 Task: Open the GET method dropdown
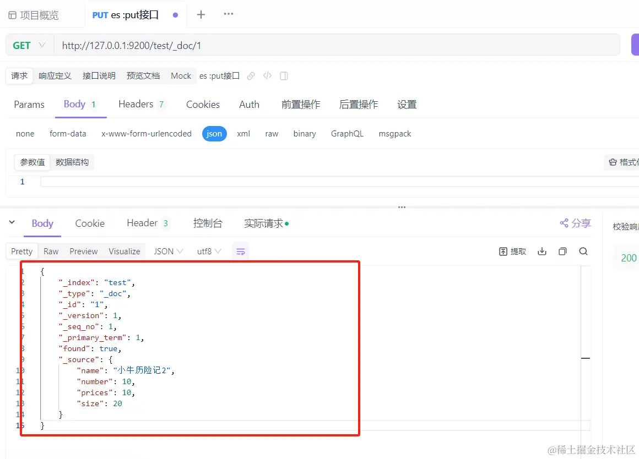click(x=29, y=45)
